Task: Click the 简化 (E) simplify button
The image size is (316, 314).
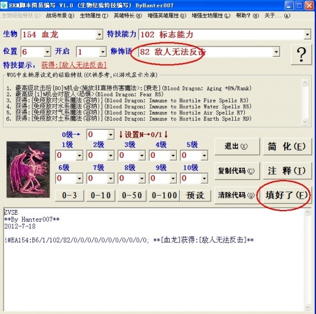Action: click(x=287, y=147)
